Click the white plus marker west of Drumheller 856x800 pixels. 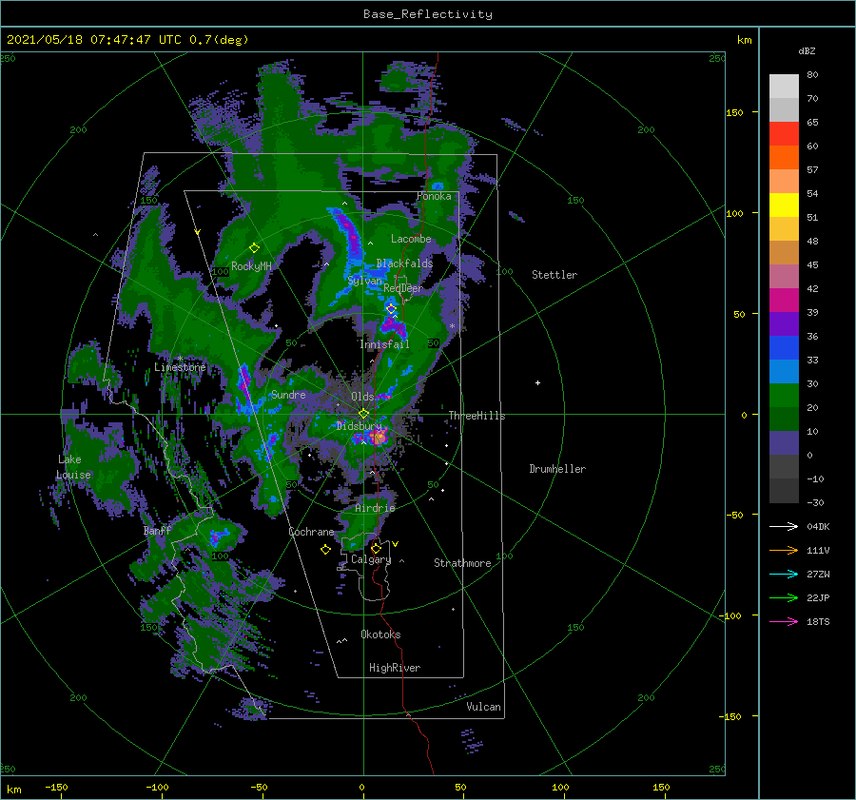point(537,382)
